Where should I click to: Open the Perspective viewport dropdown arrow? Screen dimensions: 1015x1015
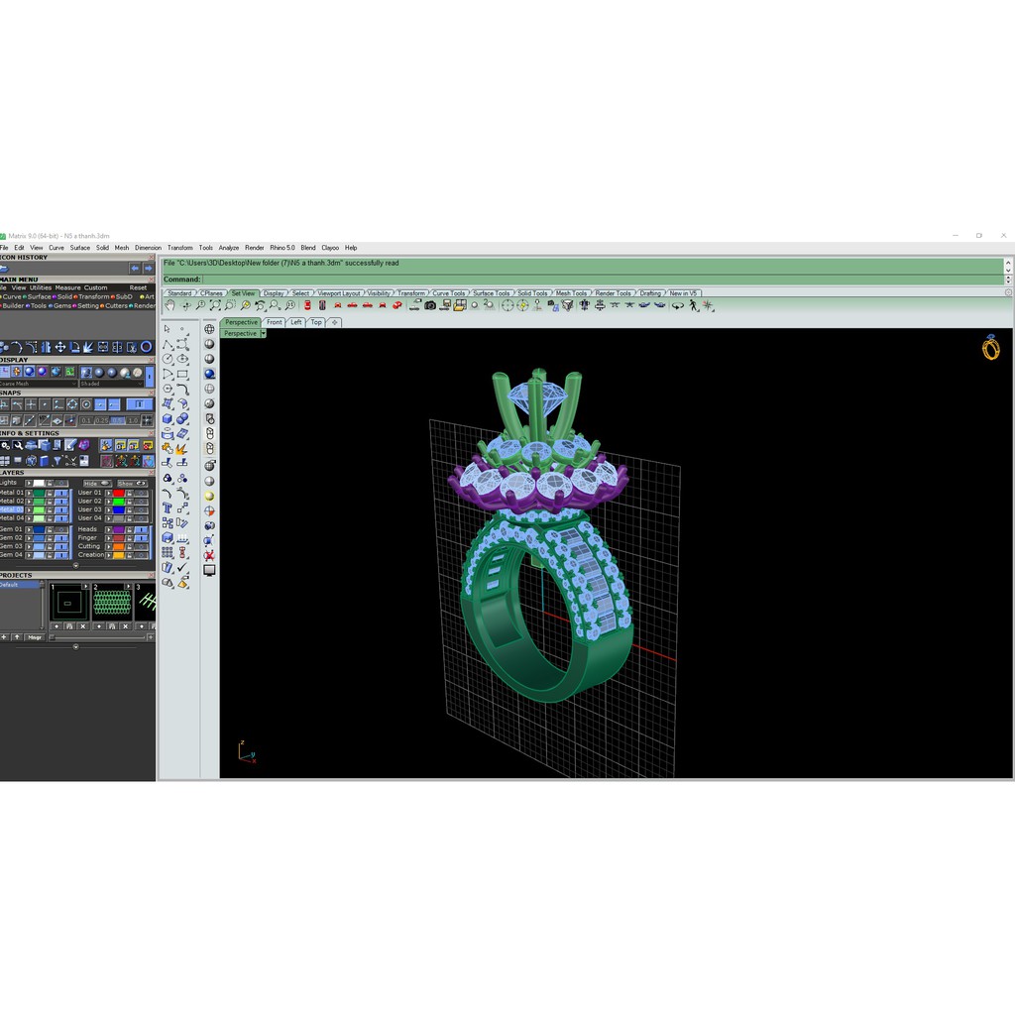coord(263,334)
